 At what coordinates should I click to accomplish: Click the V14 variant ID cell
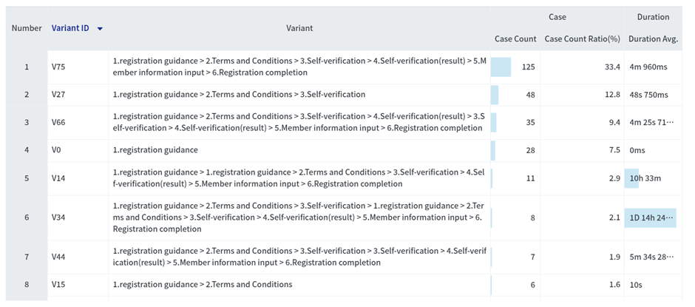59,178
